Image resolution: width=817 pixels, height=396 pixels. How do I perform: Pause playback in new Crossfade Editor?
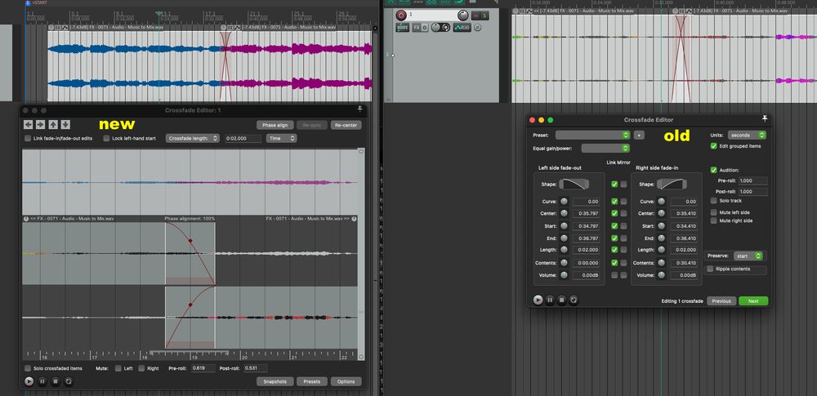tap(42, 381)
